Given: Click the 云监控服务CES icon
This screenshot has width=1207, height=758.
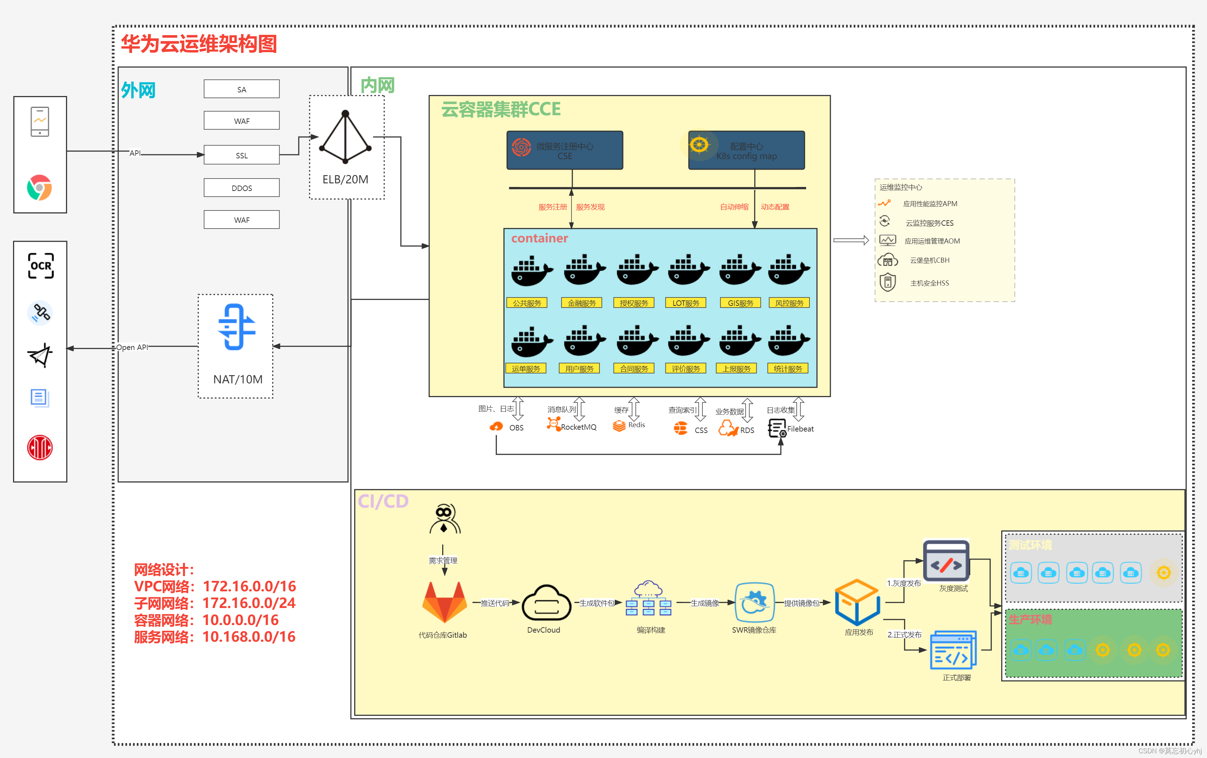Looking at the screenshot, I should click(885, 221).
